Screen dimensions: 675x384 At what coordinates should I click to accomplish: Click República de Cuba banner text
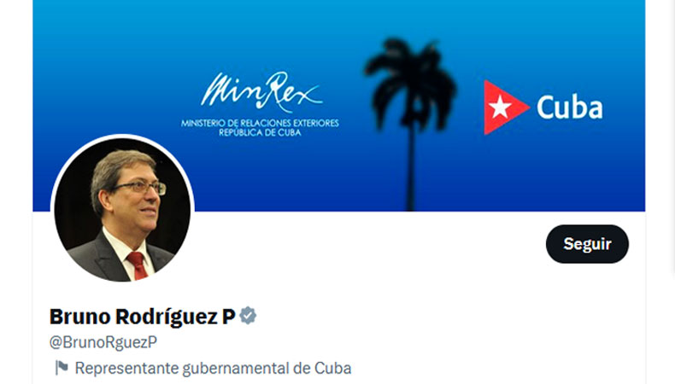point(260,132)
